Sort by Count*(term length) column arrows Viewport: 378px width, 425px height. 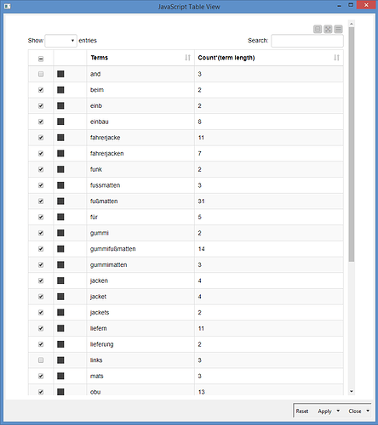[x=336, y=58]
